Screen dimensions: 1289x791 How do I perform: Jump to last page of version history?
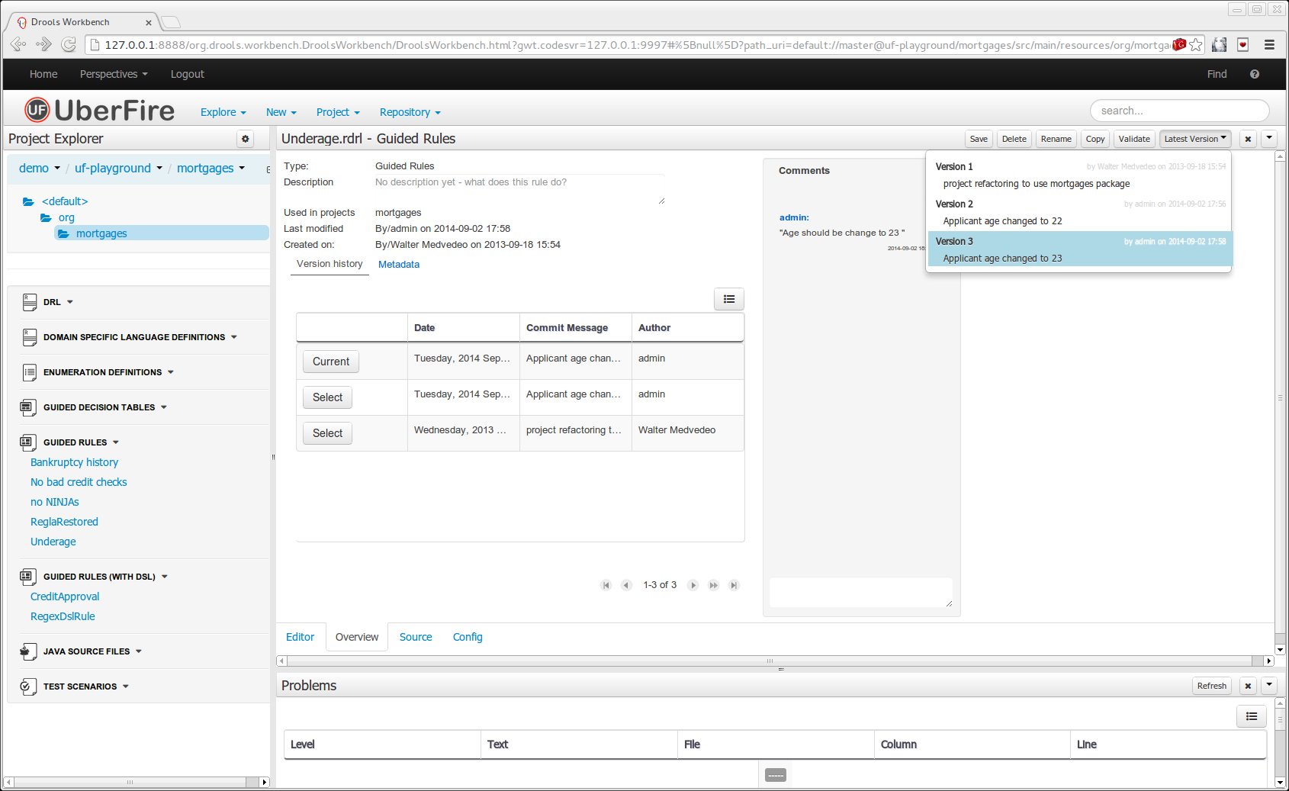click(x=733, y=585)
